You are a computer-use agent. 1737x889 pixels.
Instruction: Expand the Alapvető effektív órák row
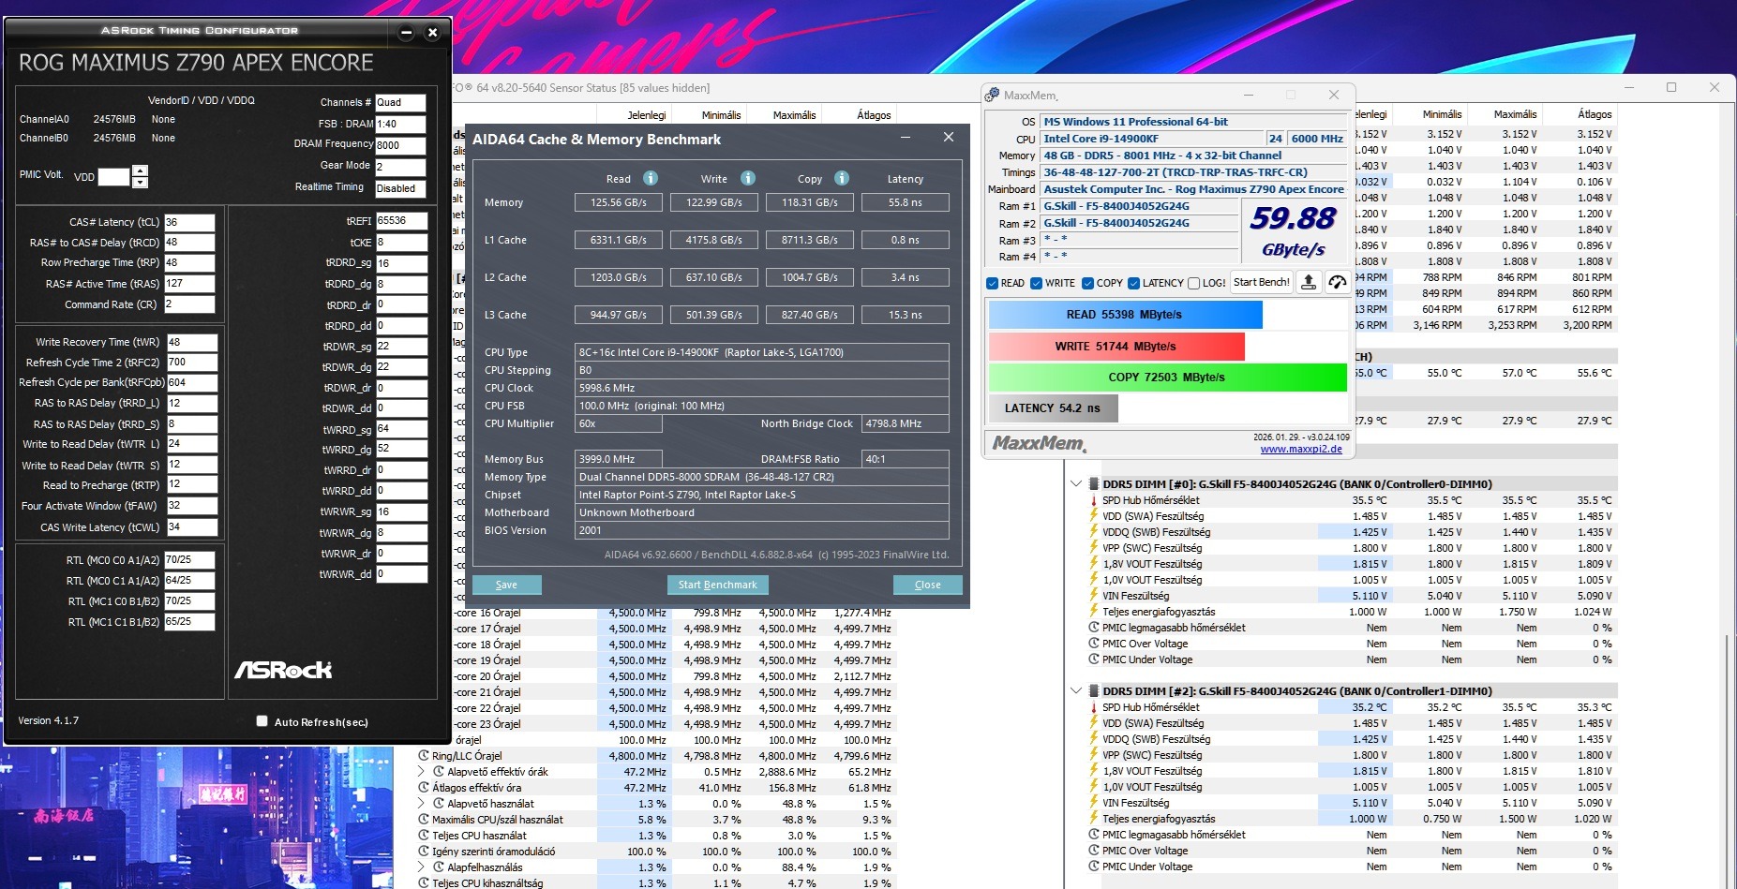coord(423,772)
